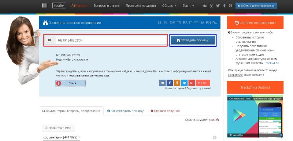Open the VK icon in the header
Image resolution: width=293 pixels, height=141 pixels.
pos(205,6)
